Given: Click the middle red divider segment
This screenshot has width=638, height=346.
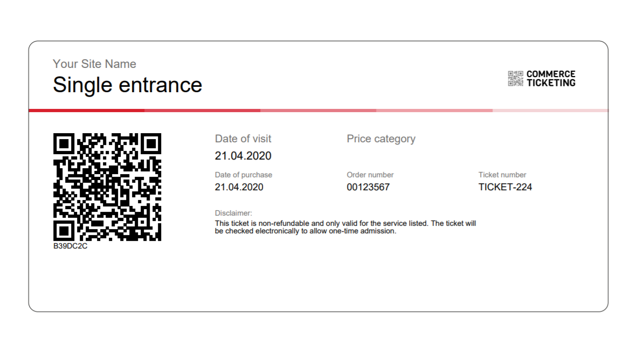Looking at the screenshot, I should tap(318, 110).
